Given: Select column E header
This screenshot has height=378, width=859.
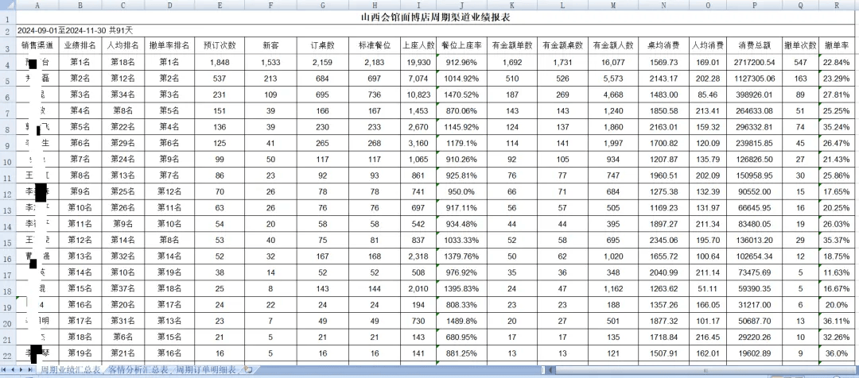Looking at the screenshot, I should 220,4.
